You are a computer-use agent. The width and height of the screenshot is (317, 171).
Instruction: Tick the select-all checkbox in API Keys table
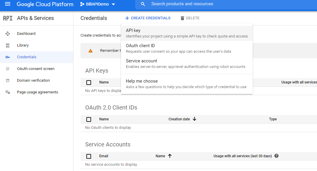89,82
